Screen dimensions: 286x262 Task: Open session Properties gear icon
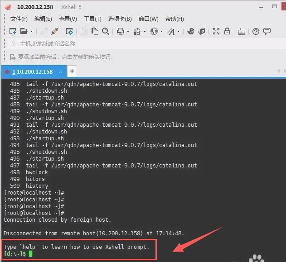pyautogui.click(x=69, y=31)
